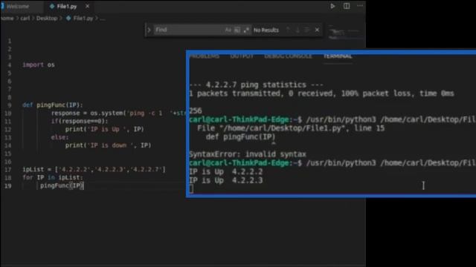
Task: Click the print 'IP is down' code line
Action: [x=108, y=145]
